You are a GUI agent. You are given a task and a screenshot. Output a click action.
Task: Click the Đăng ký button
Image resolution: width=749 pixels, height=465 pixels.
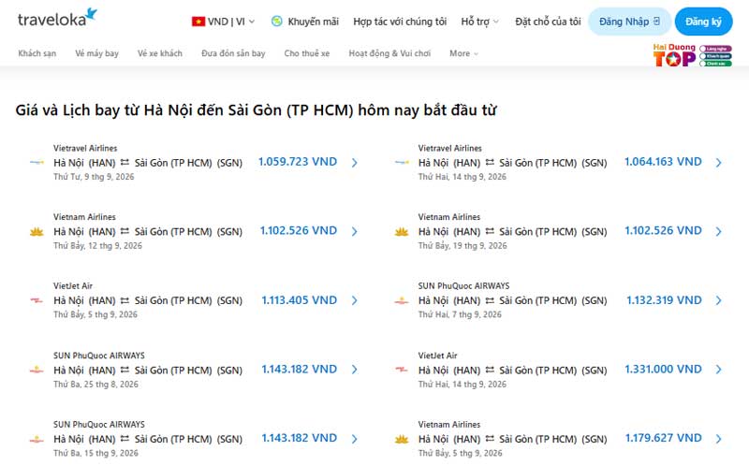[704, 22]
